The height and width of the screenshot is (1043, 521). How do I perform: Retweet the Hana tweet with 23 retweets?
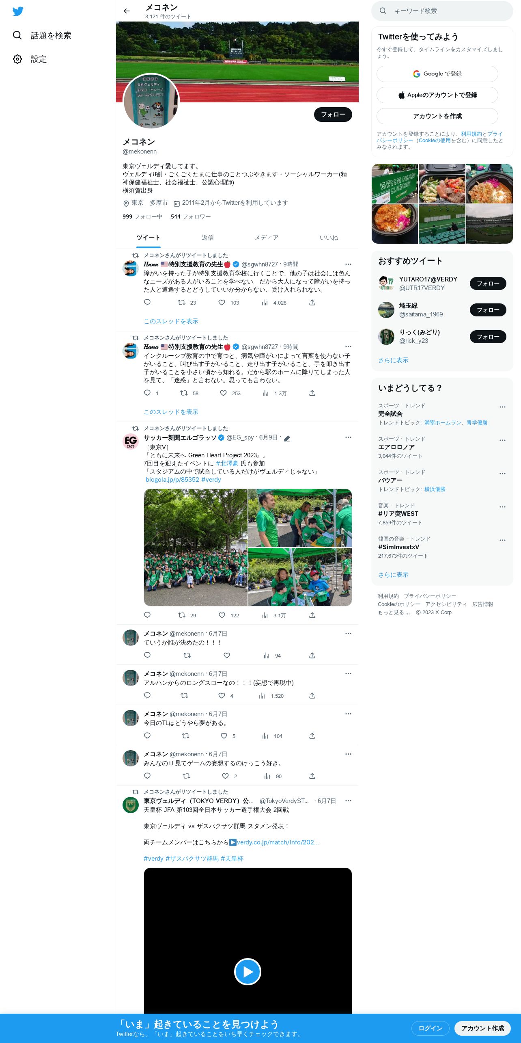point(187,303)
